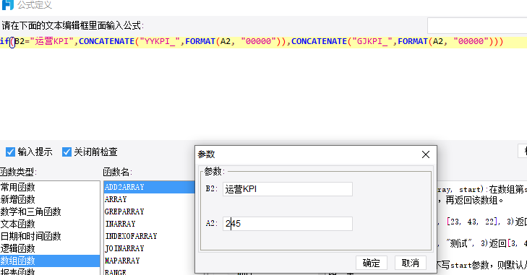Click the "YYKPI_" string in the formula
The width and height of the screenshot is (527, 275).
(160, 41)
